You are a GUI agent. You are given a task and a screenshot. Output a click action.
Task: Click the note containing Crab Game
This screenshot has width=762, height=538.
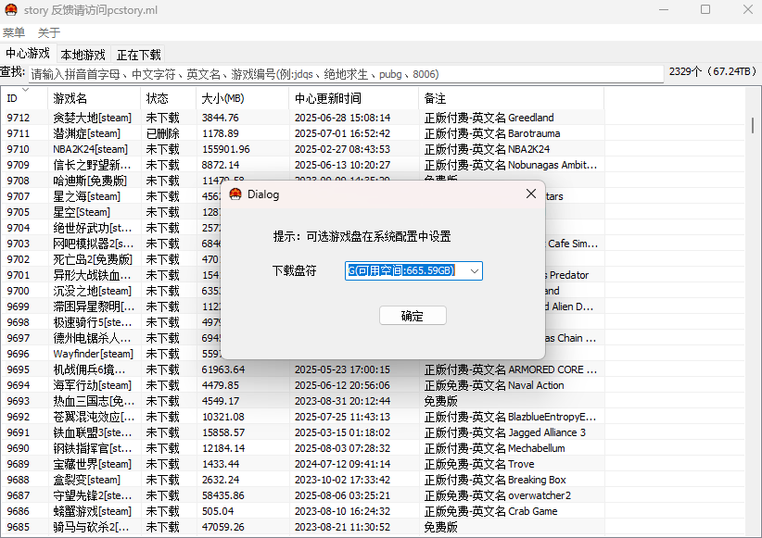(x=490, y=511)
